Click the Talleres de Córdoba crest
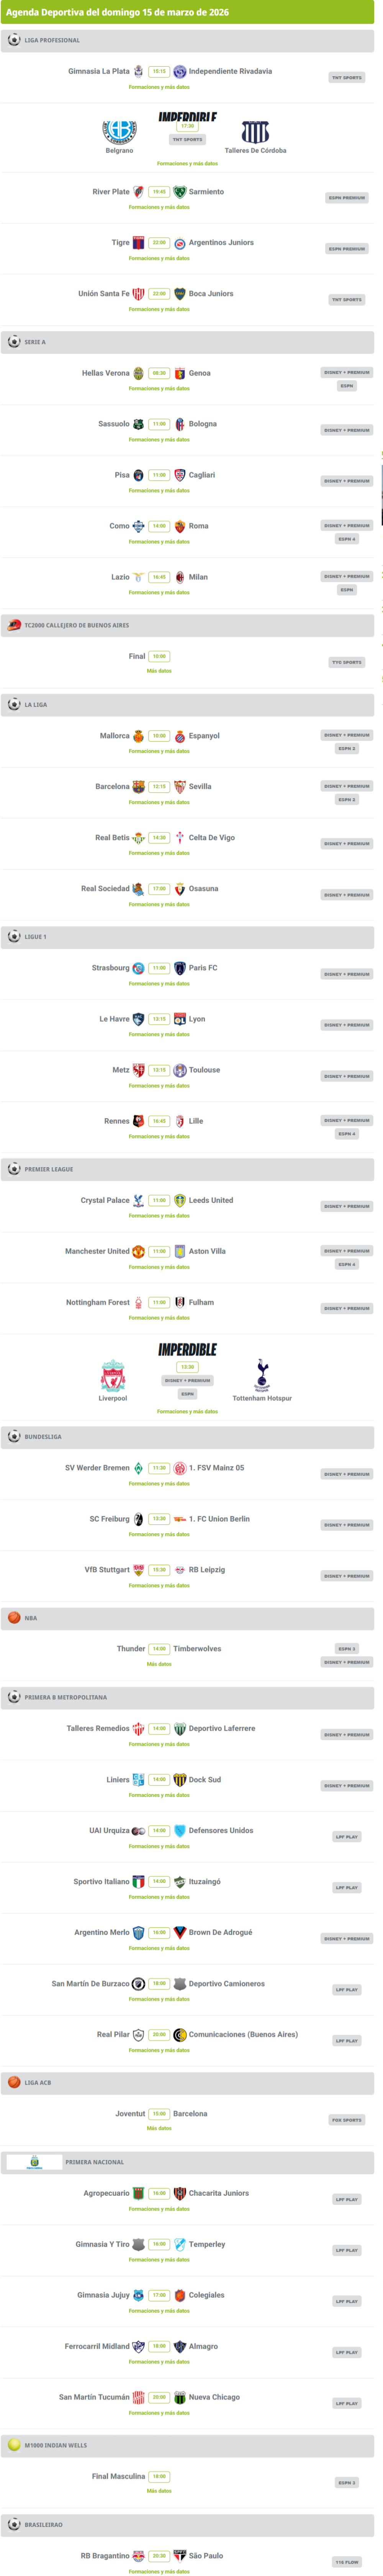The image size is (383, 2576). [x=255, y=132]
